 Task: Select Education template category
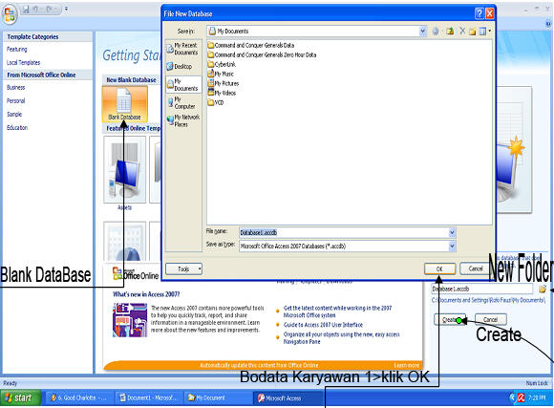17,128
